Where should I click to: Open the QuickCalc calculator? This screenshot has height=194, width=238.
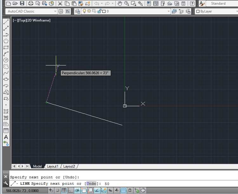183,3
